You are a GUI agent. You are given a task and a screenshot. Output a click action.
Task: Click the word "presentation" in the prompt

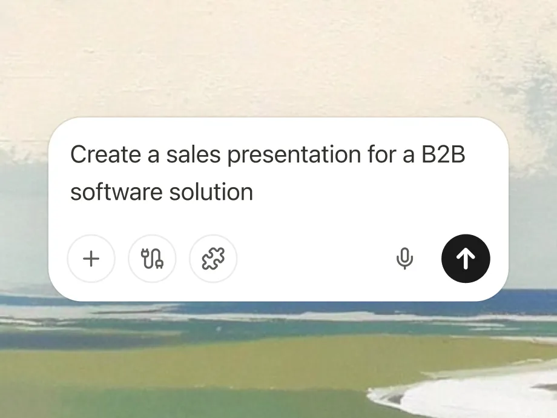pos(294,155)
